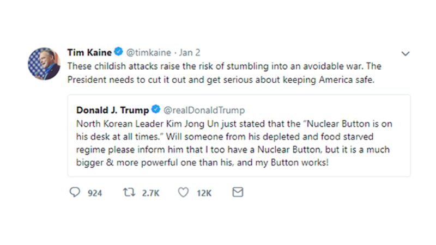Image resolution: width=436 pixels, height=245 pixels.
Task: View the 924 replies count
Action: [95, 193]
